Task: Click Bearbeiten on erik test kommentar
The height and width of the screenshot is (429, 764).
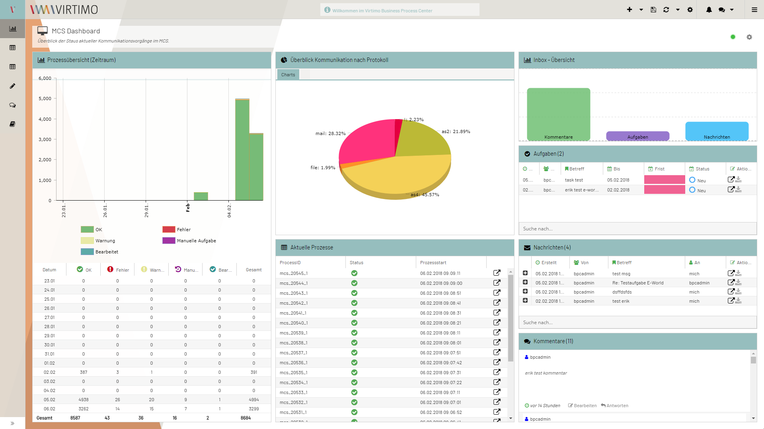Action: click(x=582, y=406)
